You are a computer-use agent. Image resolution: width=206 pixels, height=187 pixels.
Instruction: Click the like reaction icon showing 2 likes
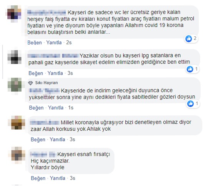pos(189,39)
